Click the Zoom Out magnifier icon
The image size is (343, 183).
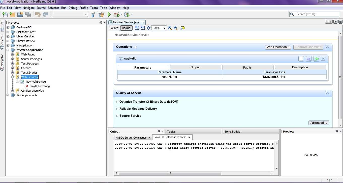tap(175, 28)
